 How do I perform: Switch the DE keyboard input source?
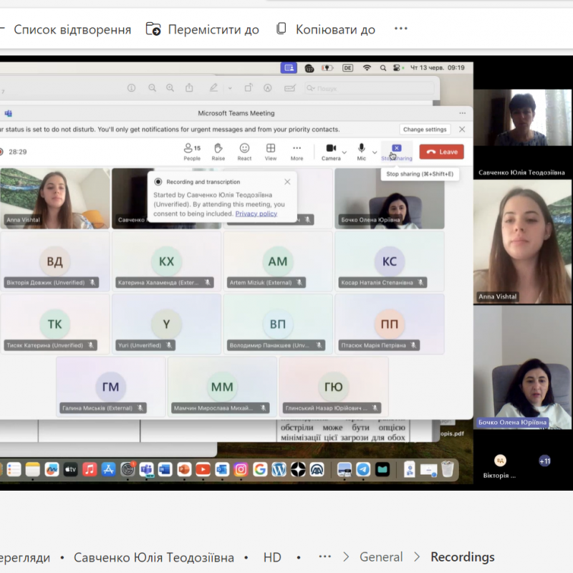[x=347, y=68]
